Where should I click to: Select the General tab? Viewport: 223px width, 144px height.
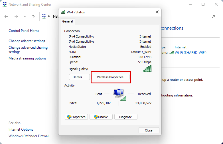coord(68,21)
